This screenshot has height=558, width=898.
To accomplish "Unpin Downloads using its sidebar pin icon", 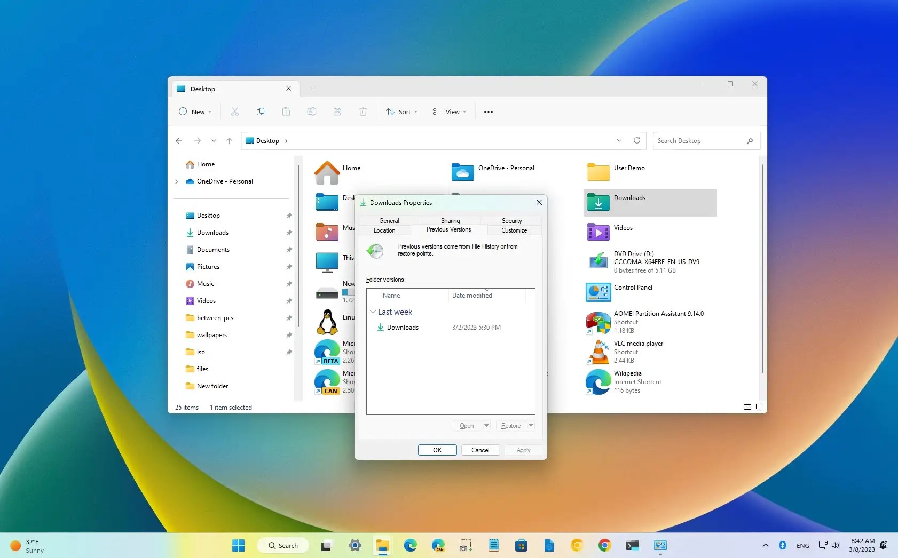I will pos(289,233).
